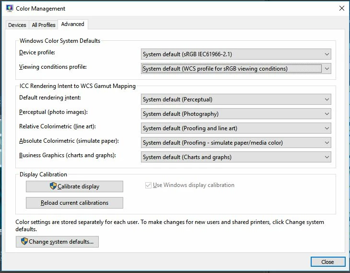Image resolution: width=350 pixels, height=273 pixels.
Task: Click the shield icon on Calibrate display
Action: 53,186
